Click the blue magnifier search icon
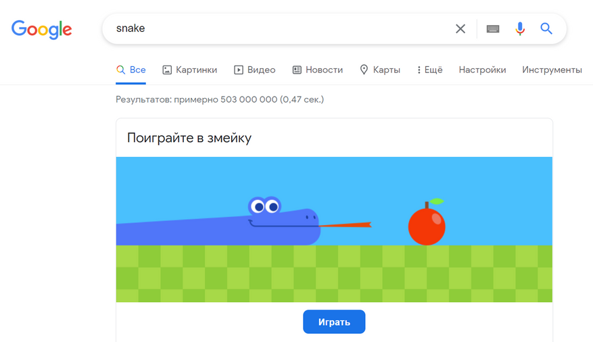Screen dimensions: 593x342 pyautogui.click(x=546, y=28)
